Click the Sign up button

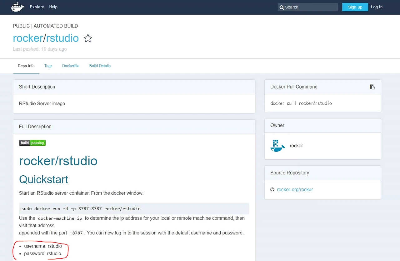click(x=355, y=7)
